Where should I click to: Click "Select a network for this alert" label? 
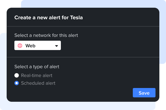coord(46,35)
